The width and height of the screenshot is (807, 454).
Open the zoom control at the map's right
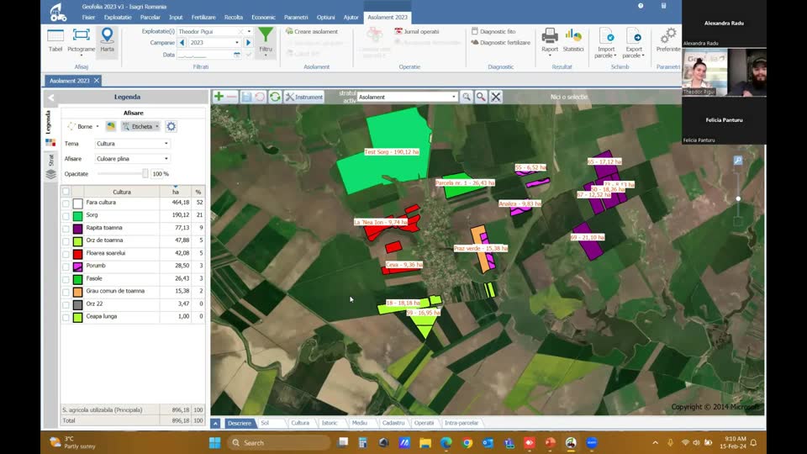pos(737,161)
